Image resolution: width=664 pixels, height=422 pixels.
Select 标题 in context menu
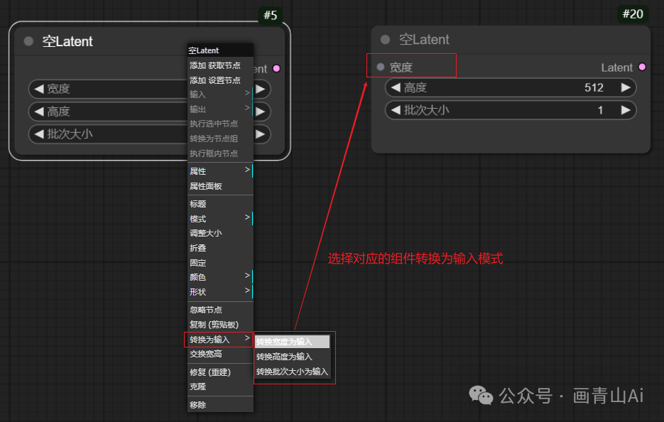[x=220, y=204]
